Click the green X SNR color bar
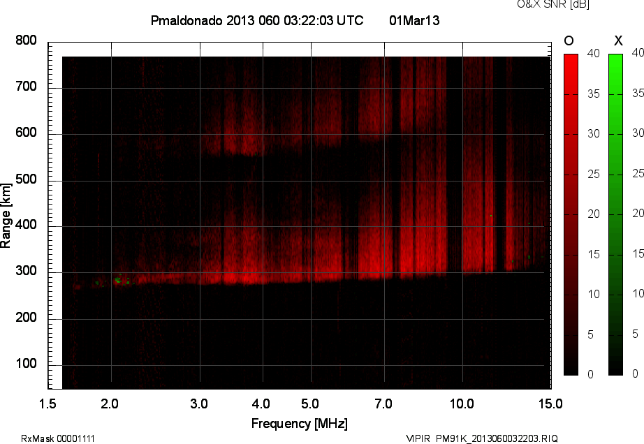 tap(615, 214)
